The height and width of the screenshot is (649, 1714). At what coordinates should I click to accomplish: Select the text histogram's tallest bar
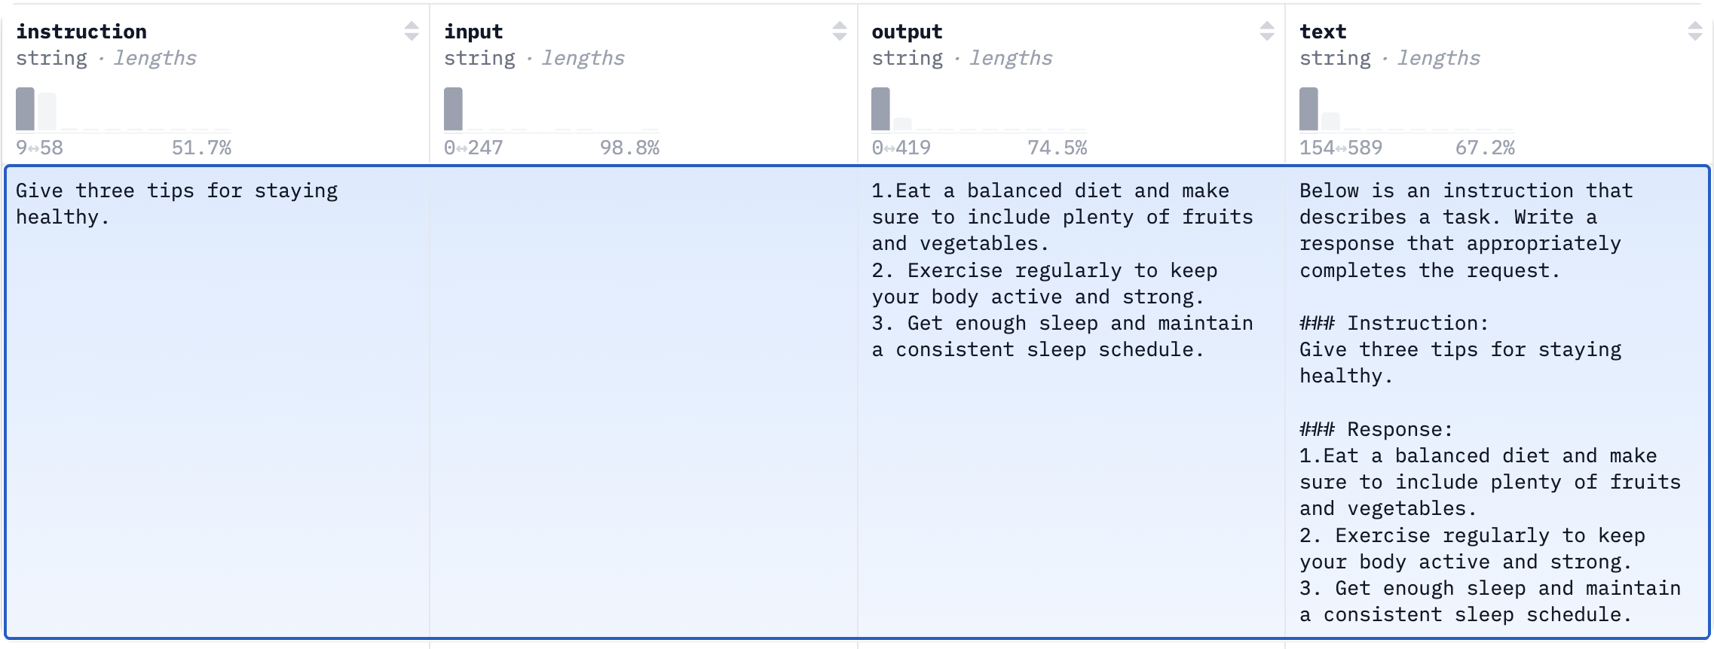(1308, 109)
